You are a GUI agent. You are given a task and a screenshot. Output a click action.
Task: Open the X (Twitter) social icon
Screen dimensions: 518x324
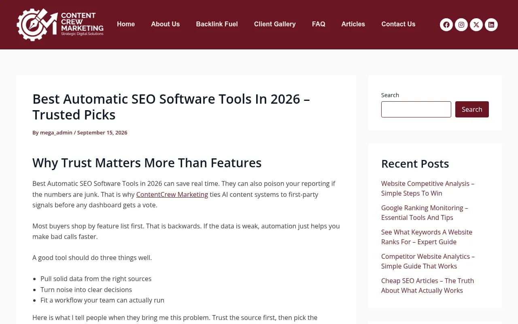pos(476,25)
